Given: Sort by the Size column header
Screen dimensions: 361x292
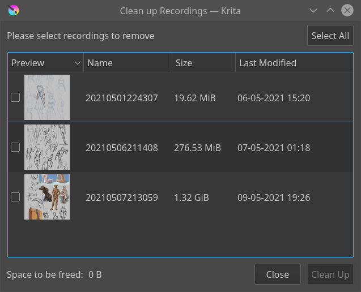Looking at the screenshot, I should coord(204,63).
